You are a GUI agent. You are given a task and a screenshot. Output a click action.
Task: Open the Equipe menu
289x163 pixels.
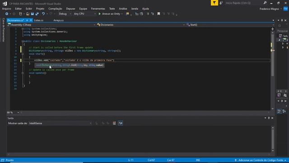pos(83,9)
